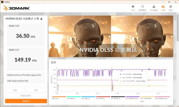Click the tooltip GPU 内存时钟频率 1375.13 MHz line

pyautogui.click(x=132, y=81)
